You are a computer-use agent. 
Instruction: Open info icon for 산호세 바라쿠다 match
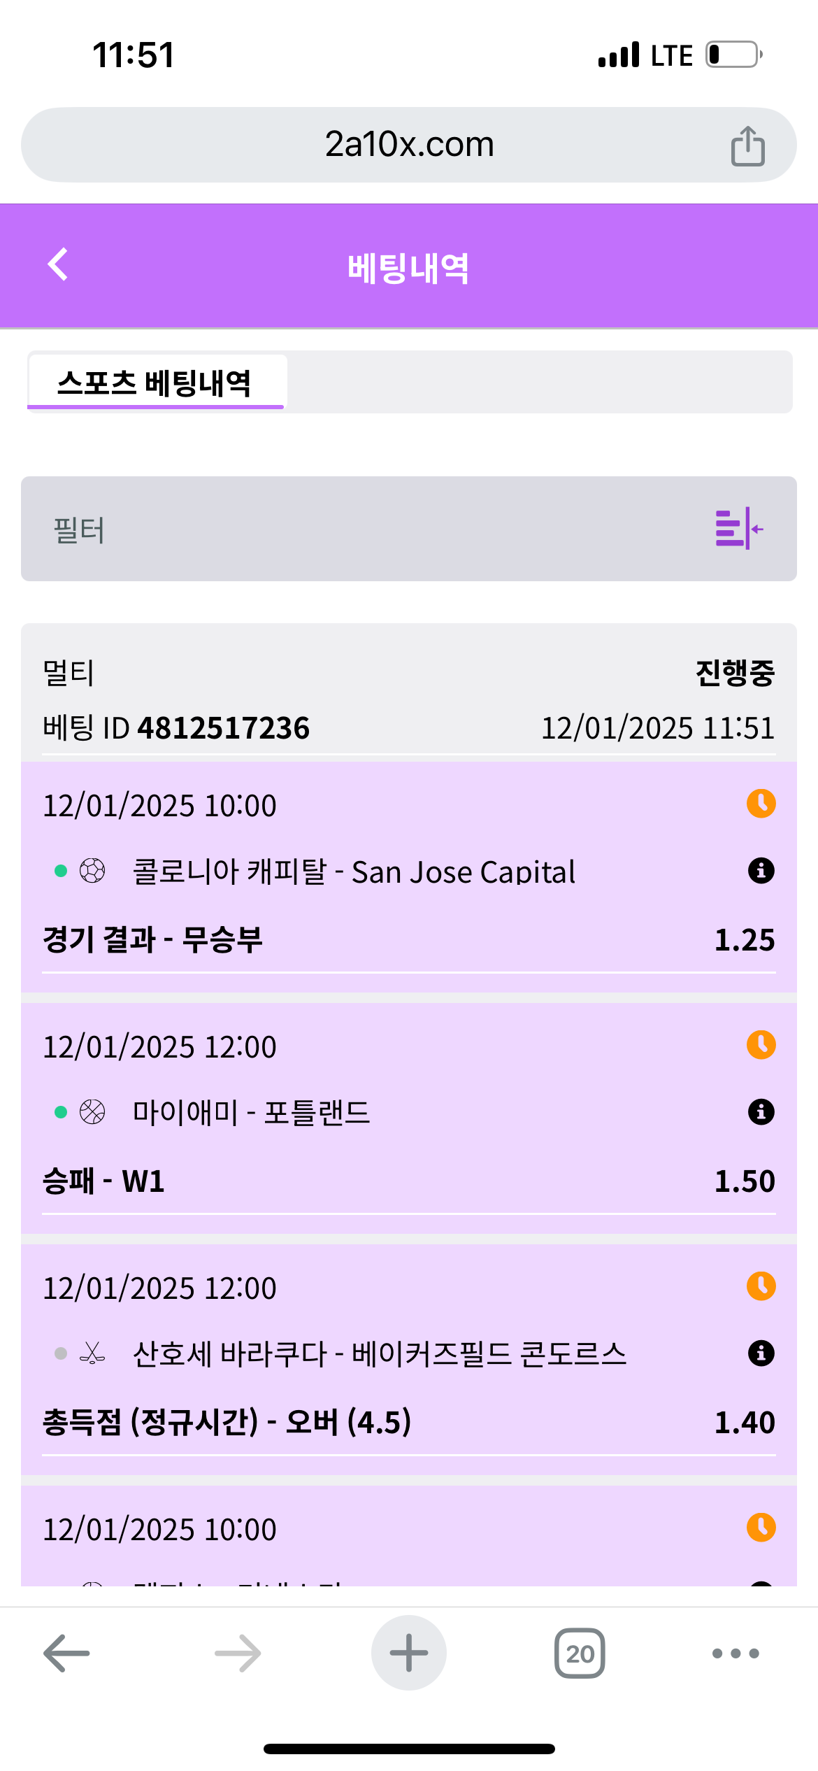tap(761, 1353)
